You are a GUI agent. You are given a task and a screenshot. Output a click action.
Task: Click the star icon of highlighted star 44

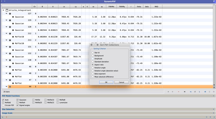pos(10,87)
